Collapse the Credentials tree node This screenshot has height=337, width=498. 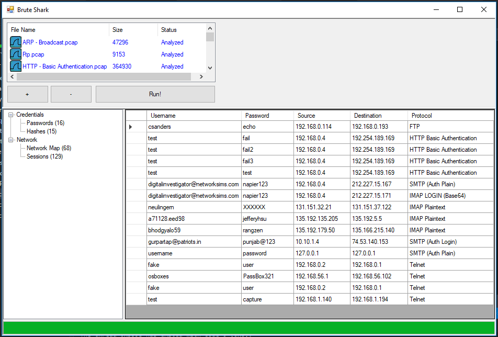11,114
